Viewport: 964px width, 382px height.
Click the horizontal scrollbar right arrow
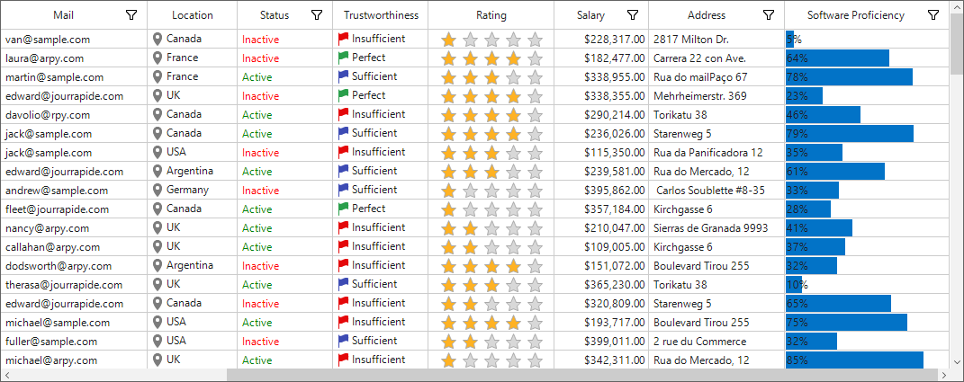[943, 375]
